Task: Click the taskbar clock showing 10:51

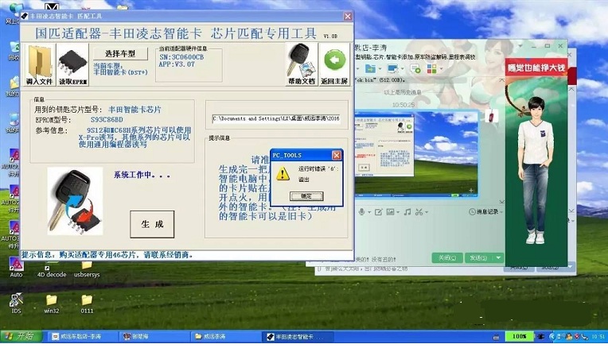Action: (x=598, y=337)
